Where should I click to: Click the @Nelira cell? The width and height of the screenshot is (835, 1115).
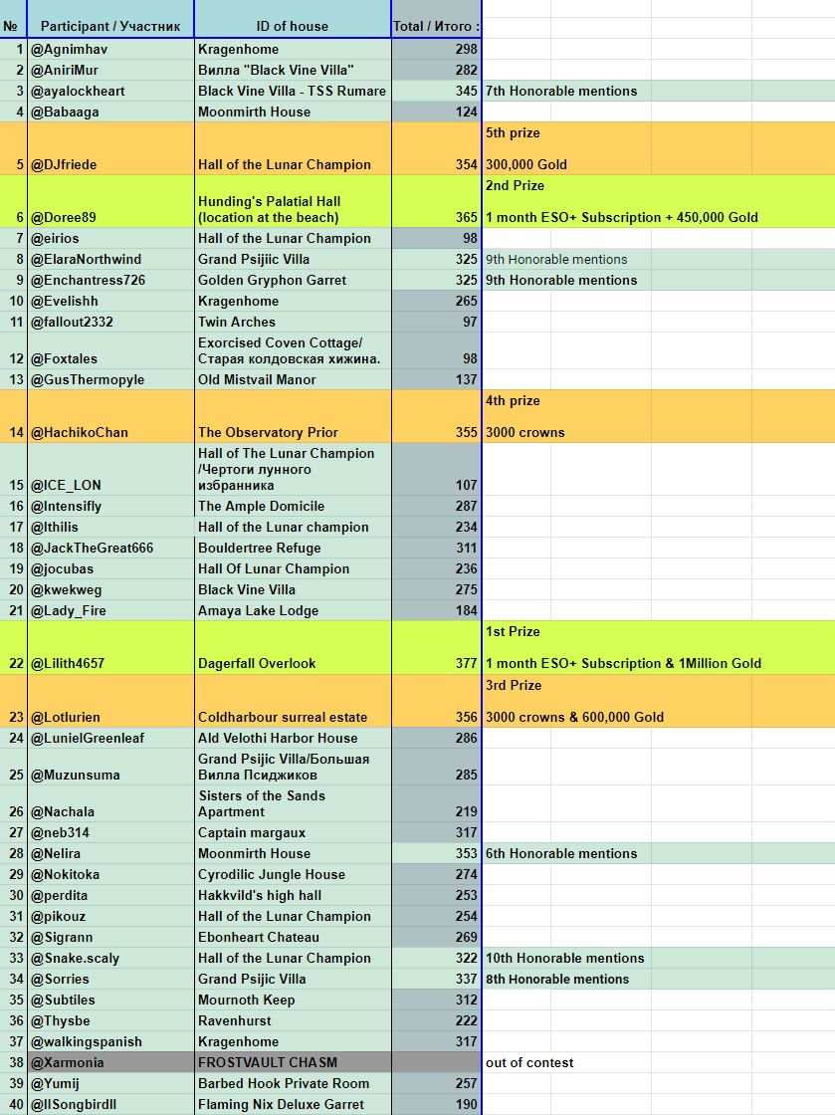pyautogui.click(x=110, y=853)
